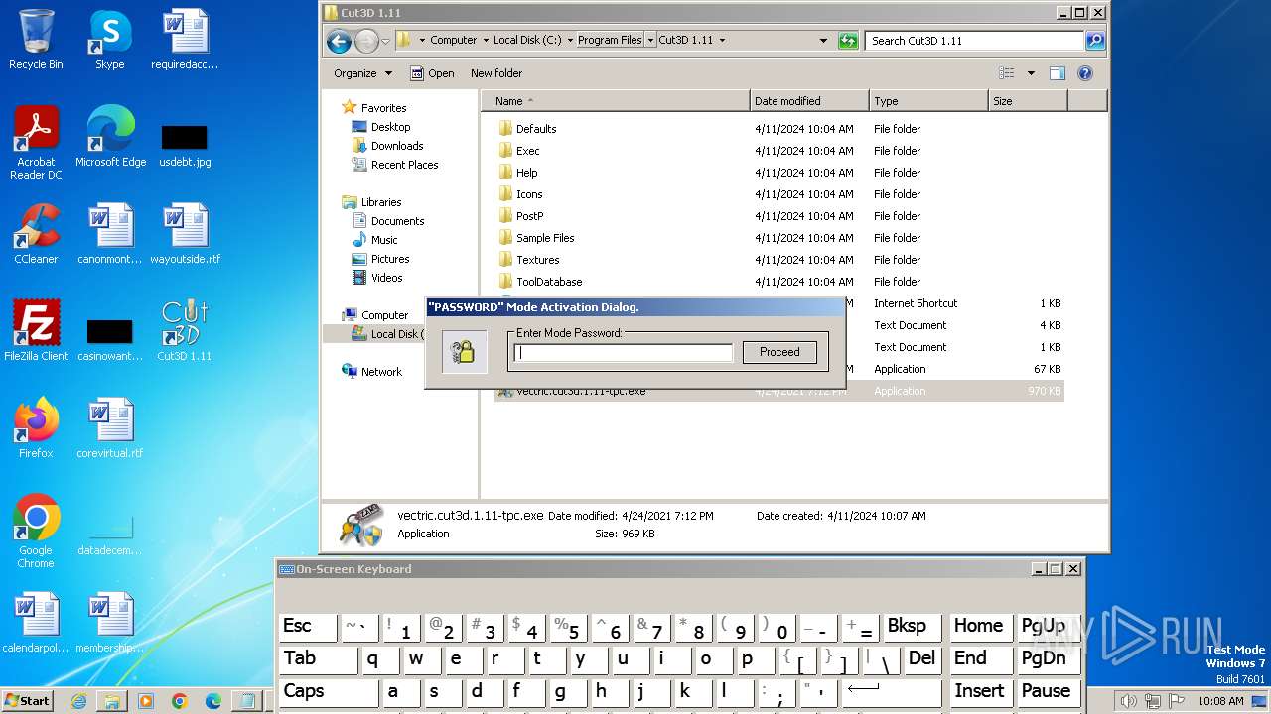
Task: Sort by the Name column header
Action: point(616,101)
